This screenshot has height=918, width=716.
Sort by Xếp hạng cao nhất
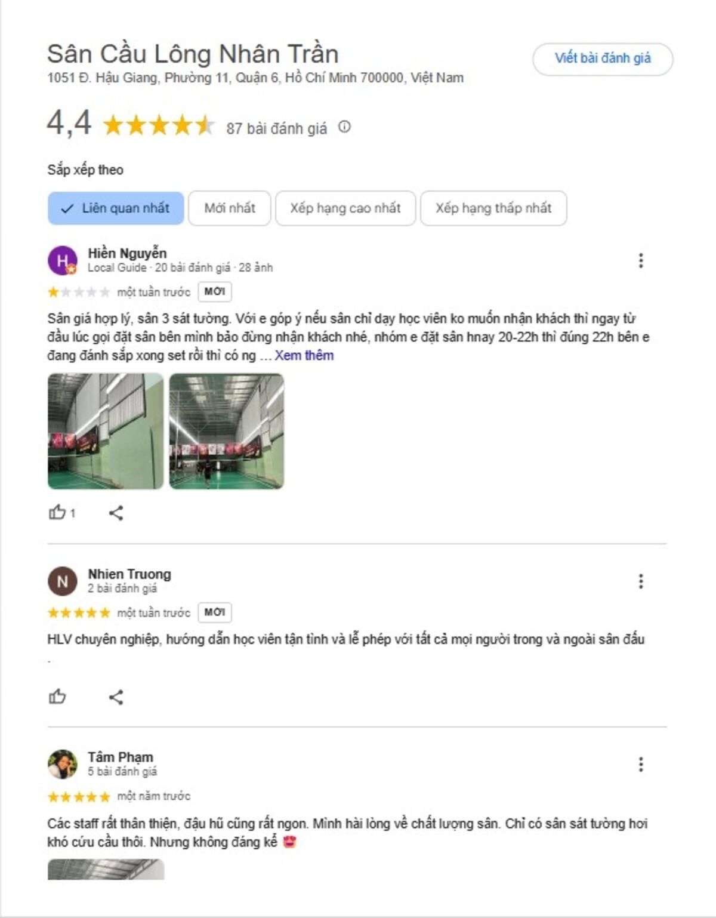pyautogui.click(x=345, y=208)
